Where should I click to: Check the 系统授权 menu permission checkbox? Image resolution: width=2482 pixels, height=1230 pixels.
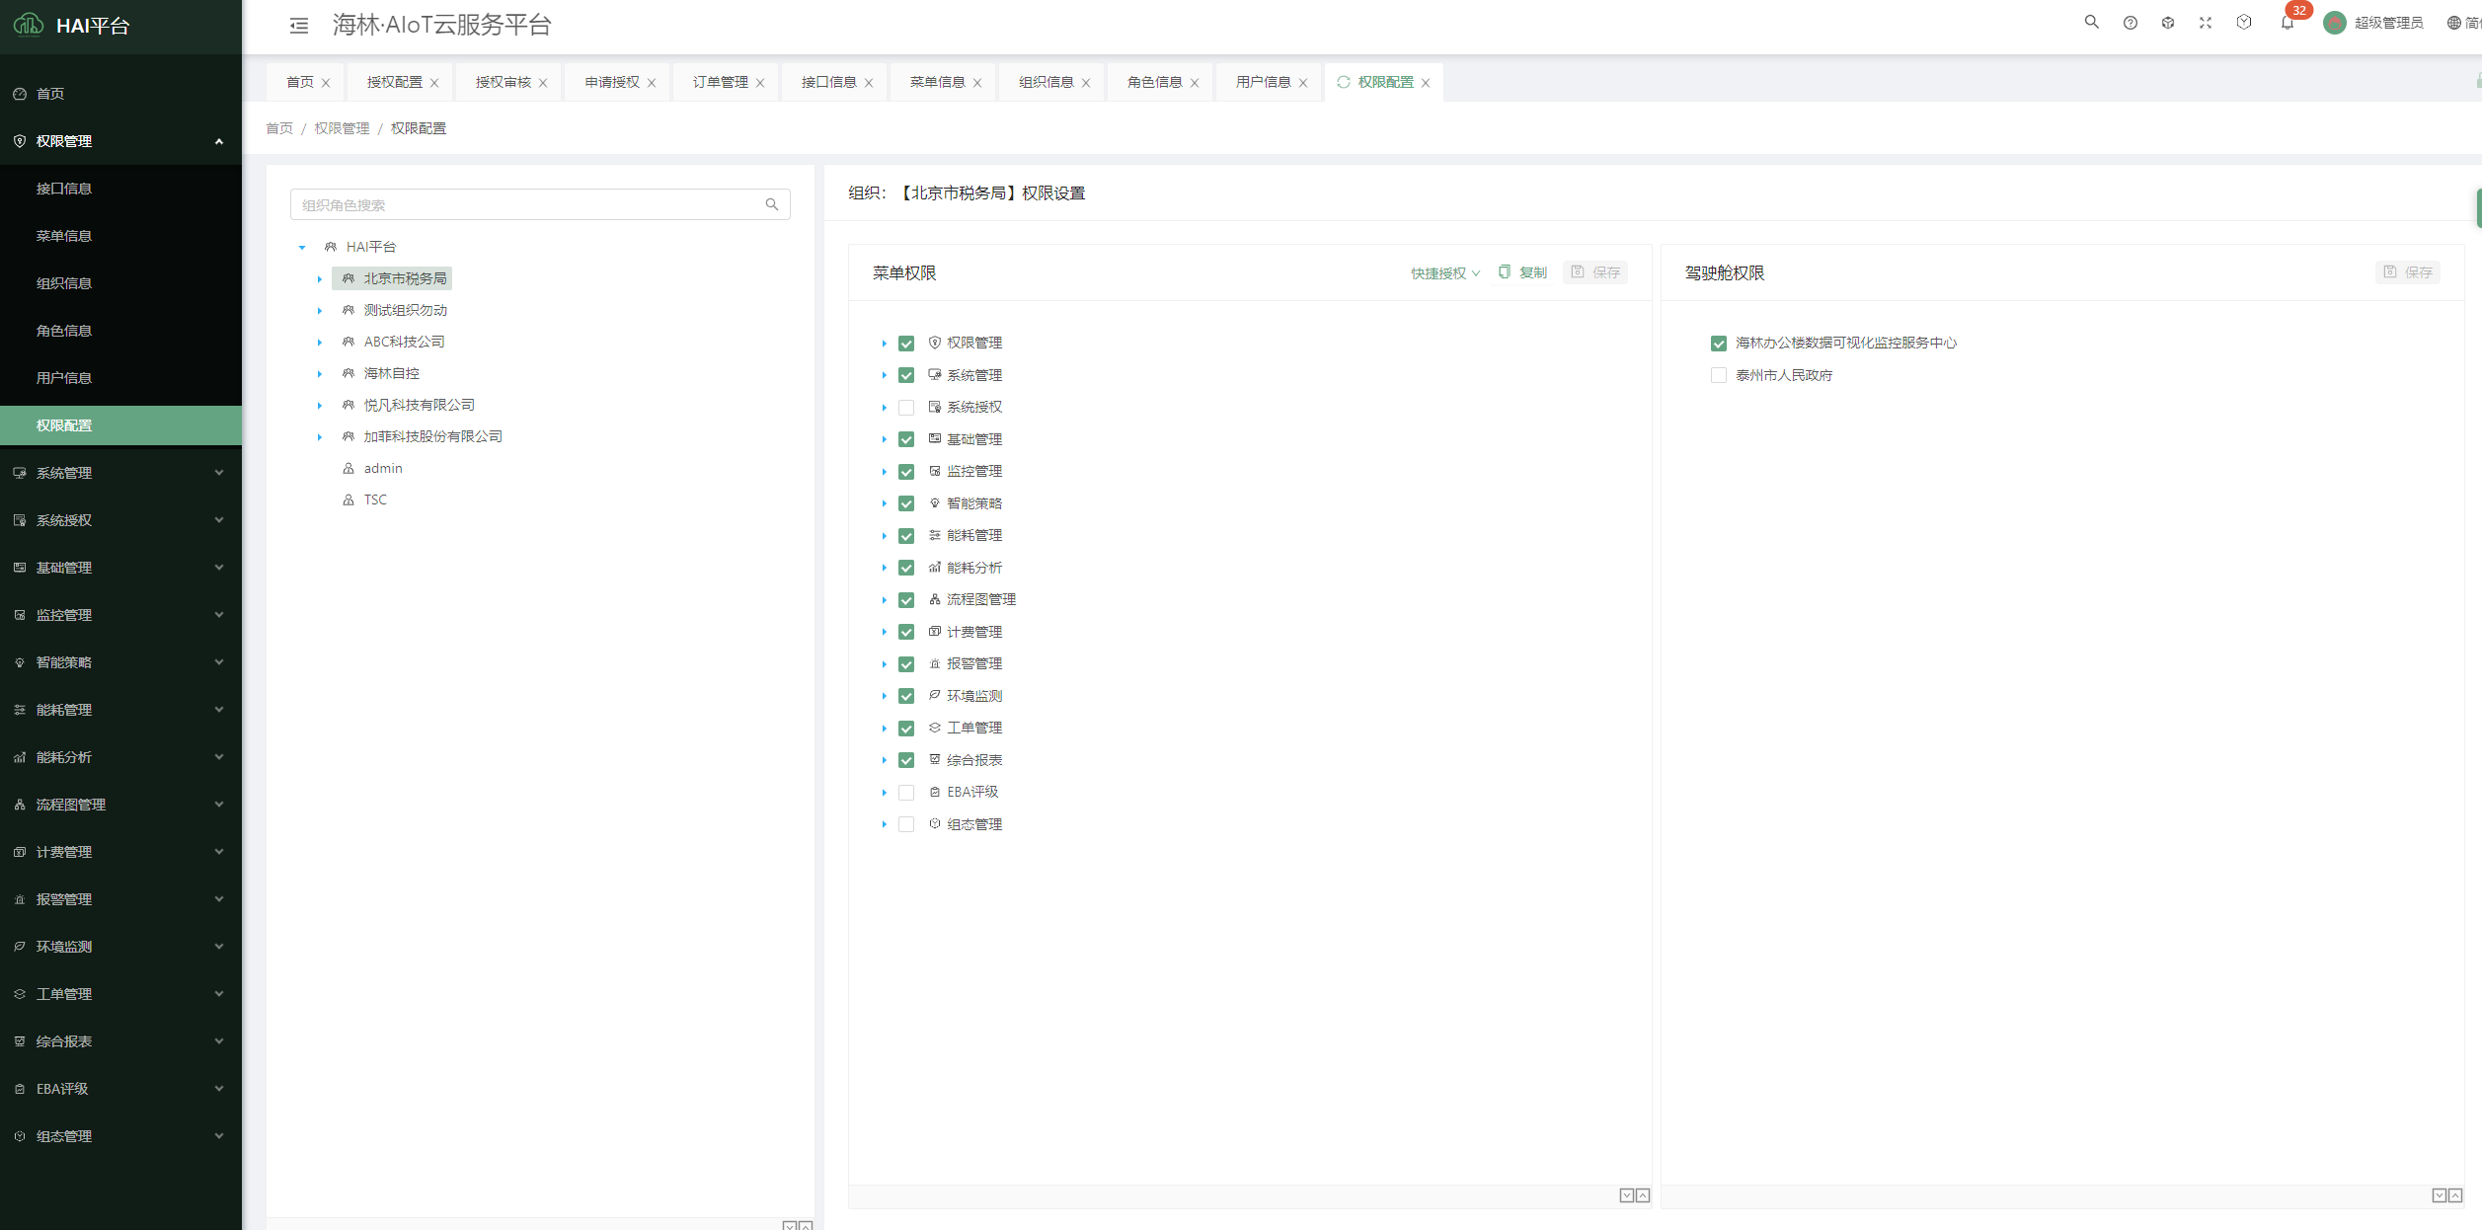906,408
